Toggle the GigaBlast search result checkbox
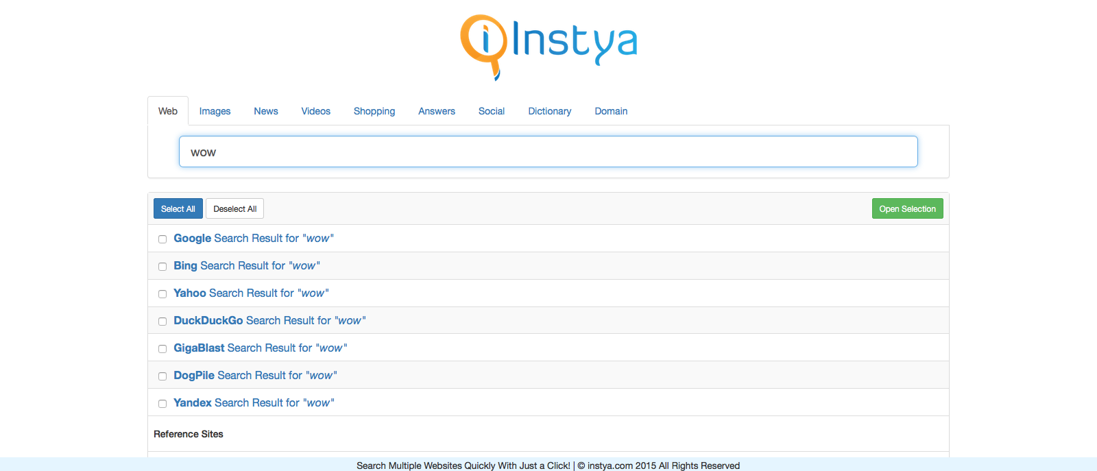 162,349
